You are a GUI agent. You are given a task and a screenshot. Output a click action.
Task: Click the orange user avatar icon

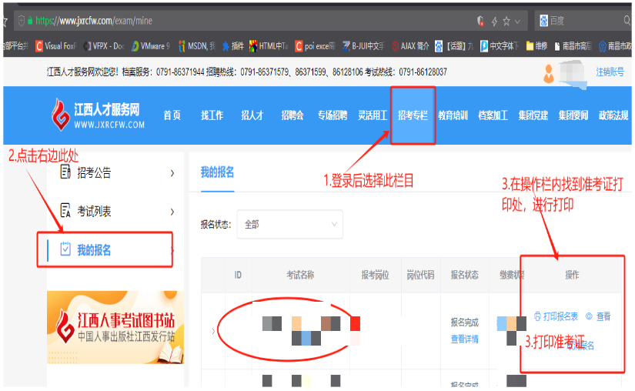point(549,74)
